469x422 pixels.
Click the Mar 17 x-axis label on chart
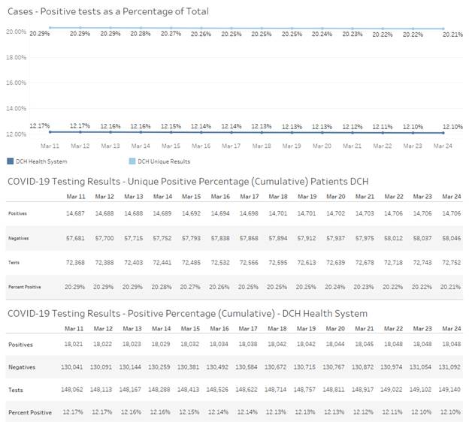pyautogui.click(x=231, y=146)
